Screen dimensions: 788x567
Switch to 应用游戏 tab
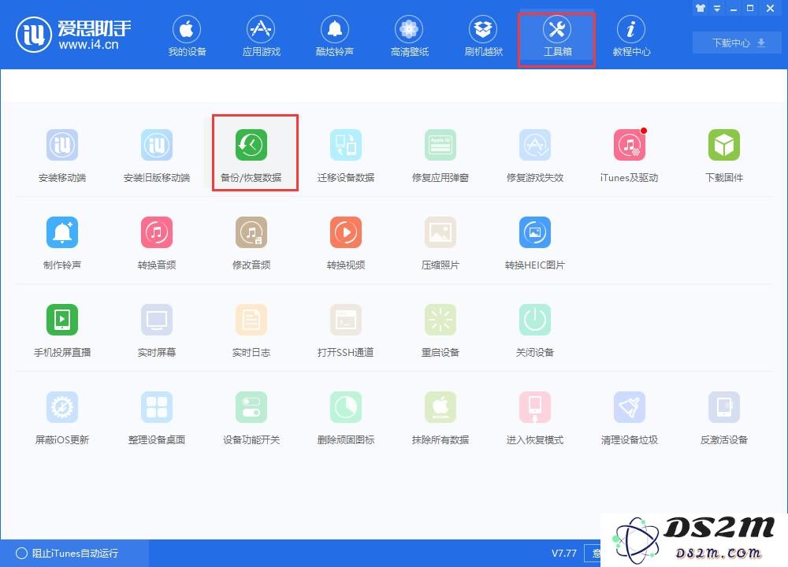(x=261, y=35)
